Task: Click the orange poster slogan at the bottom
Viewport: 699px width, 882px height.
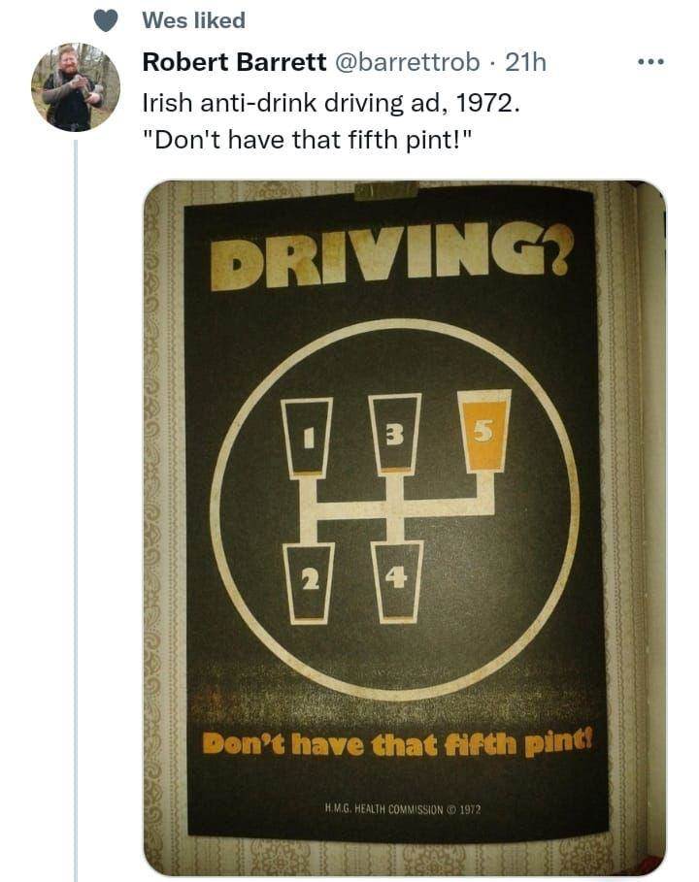Action: click(x=396, y=745)
